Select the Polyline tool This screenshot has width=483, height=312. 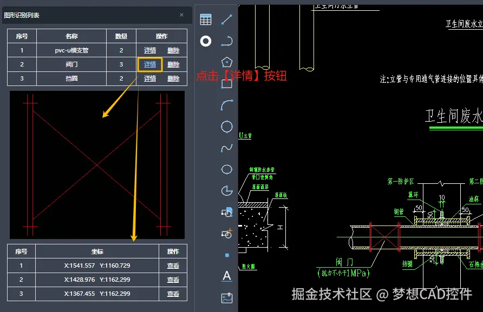tap(227, 41)
